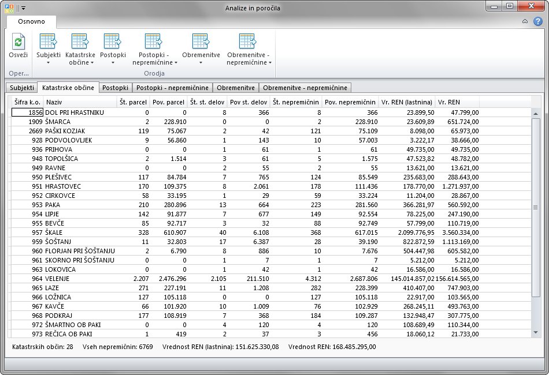Expand the Postopki - nepremičnine dropdown arrow
Screen dimensions: 549x375
click(x=176, y=63)
